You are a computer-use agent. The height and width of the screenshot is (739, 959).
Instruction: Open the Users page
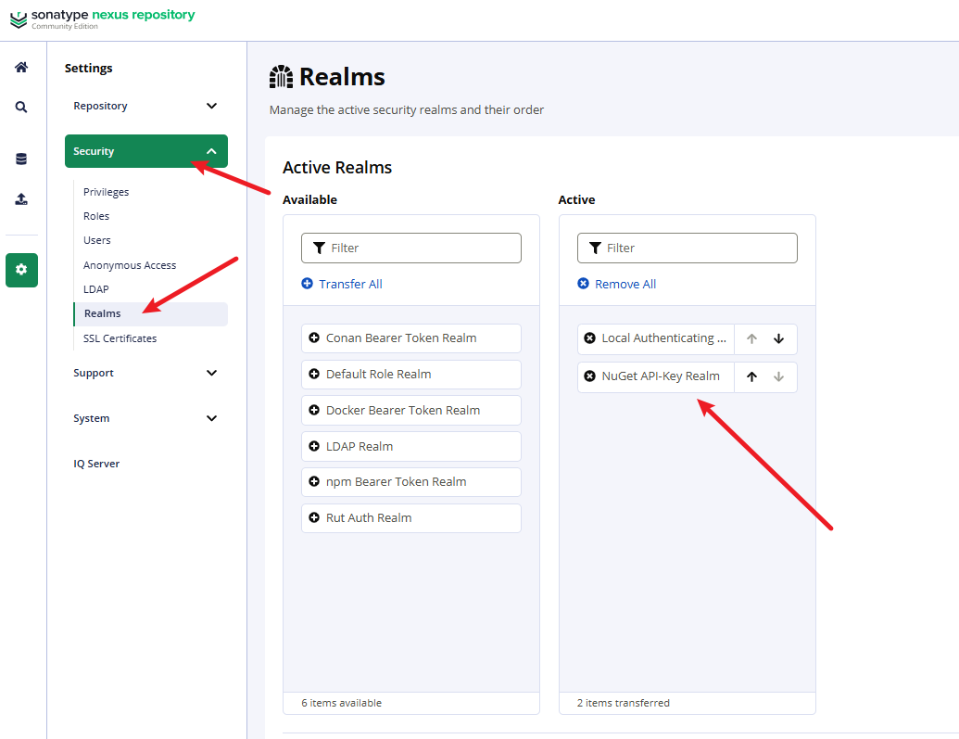[x=97, y=241]
